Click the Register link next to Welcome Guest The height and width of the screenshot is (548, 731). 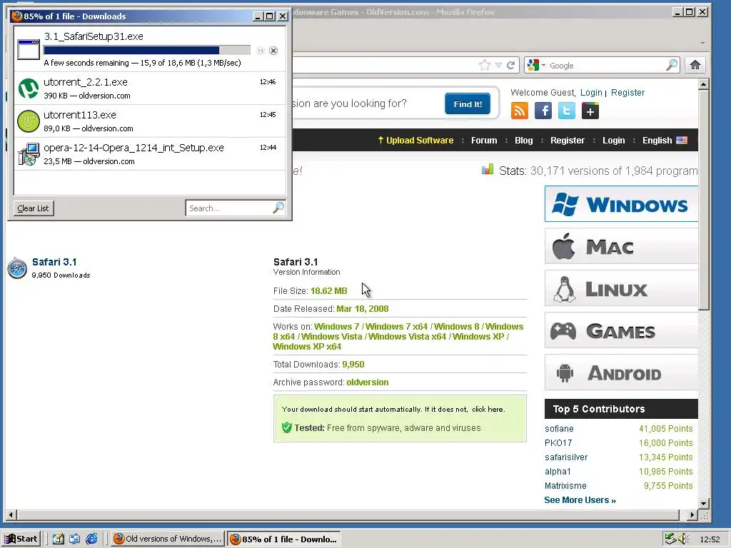tap(628, 93)
